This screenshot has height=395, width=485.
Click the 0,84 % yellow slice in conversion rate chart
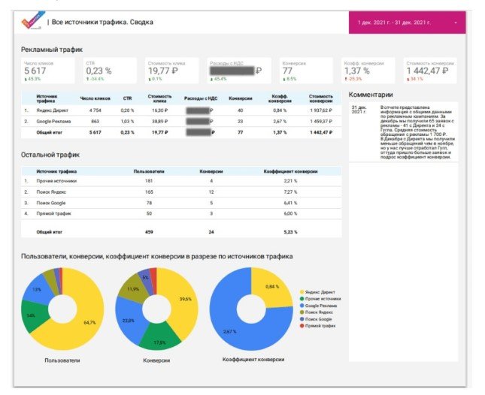click(x=271, y=287)
